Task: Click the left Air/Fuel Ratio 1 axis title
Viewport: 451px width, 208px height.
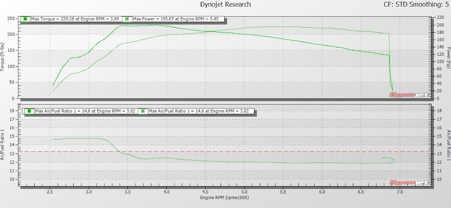Action: [x=3, y=145]
